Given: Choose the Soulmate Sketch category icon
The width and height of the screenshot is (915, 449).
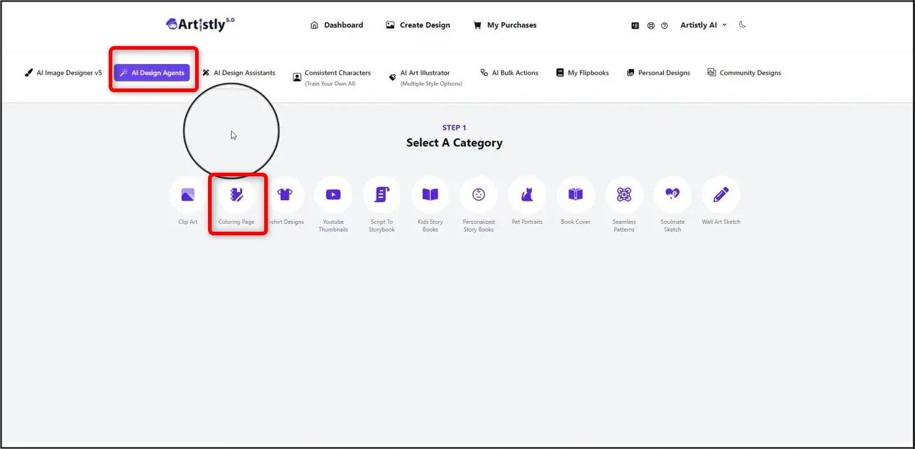Looking at the screenshot, I should (x=672, y=195).
